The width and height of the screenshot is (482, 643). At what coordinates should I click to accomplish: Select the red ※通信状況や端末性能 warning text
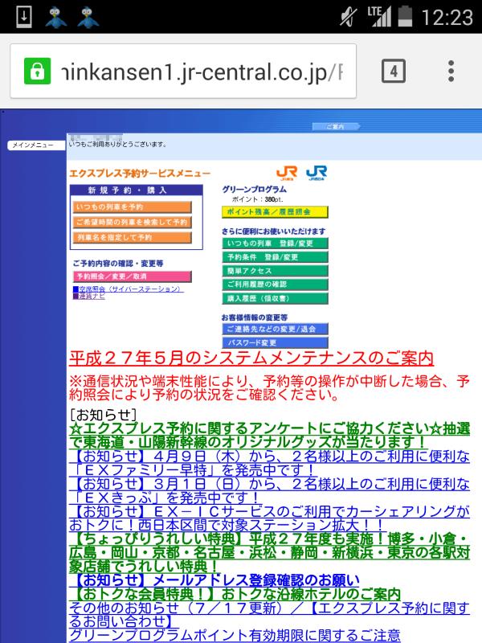tap(269, 388)
